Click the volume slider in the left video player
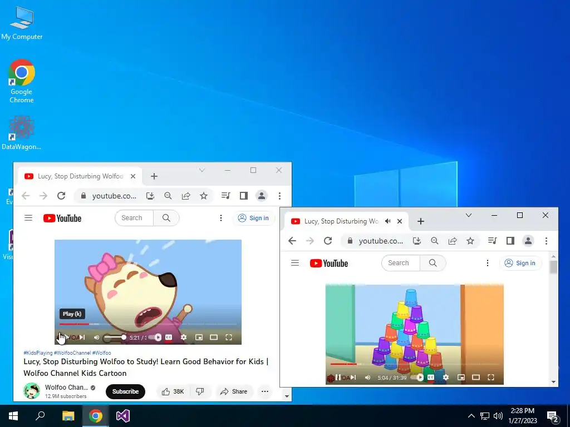The height and width of the screenshot is (427, 570). tap(115, 337)
